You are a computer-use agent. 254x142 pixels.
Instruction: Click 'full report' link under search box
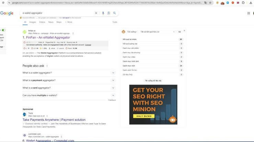(x=66, y=18)
